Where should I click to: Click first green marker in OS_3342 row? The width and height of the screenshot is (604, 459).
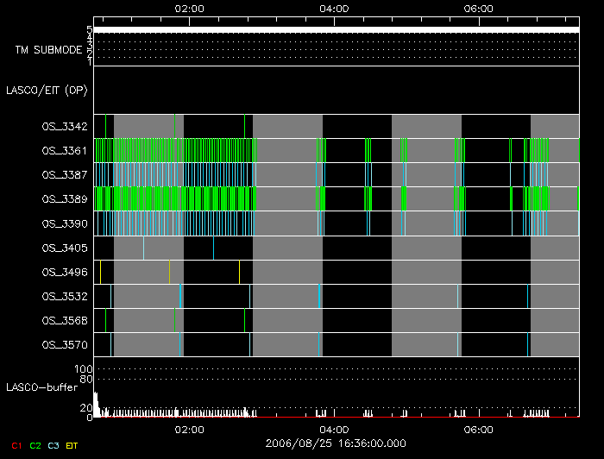click(x=105, y=126)
